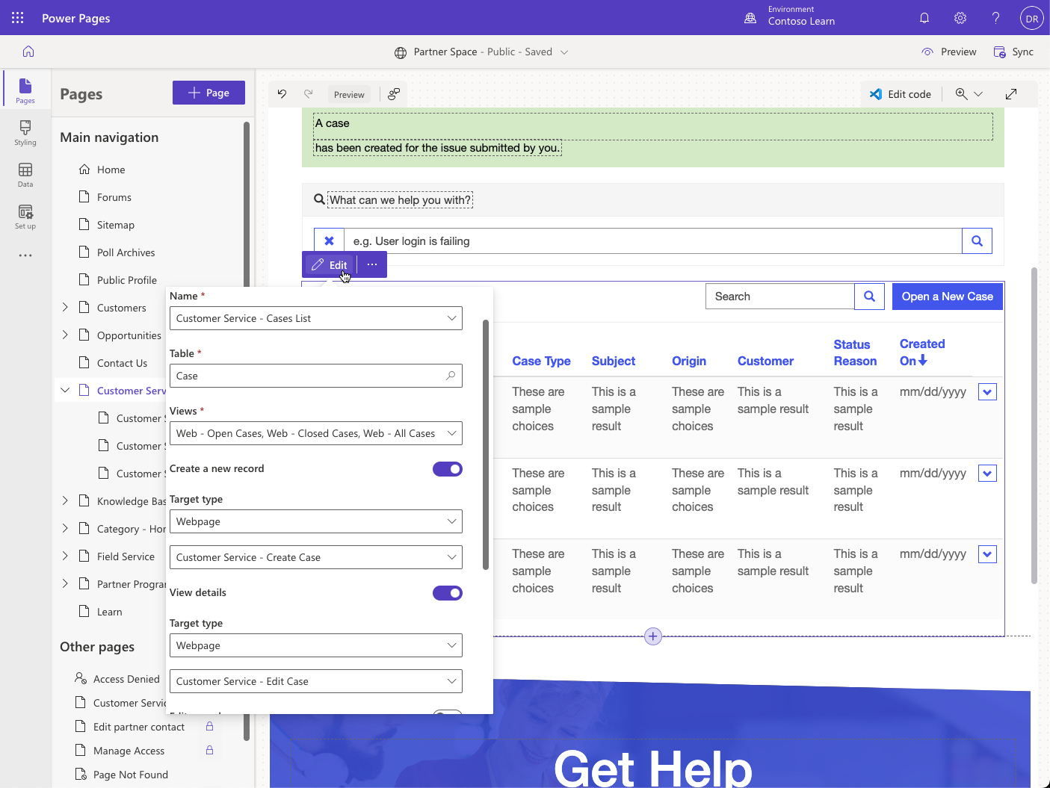Viewport: 1050px width, 788px height.
Task: Open the Set up workspace
Action: [25, 216]
